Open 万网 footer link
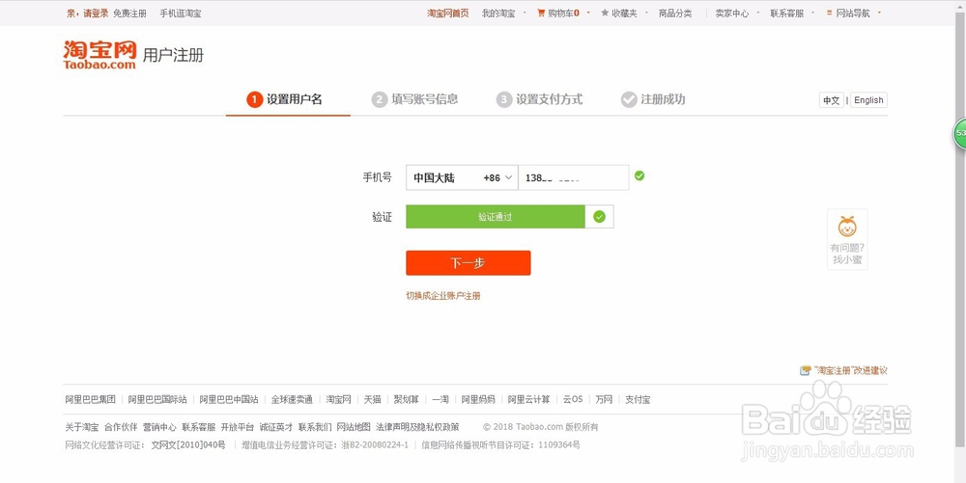The image size is (966, 483). pyautogui.click(x=605, y=399)
